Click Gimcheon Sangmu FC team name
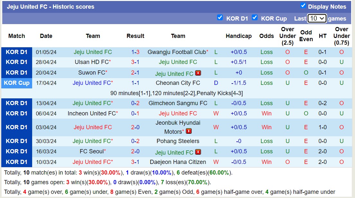The width and height of the screenshot is (355, 198). (178, 103)
